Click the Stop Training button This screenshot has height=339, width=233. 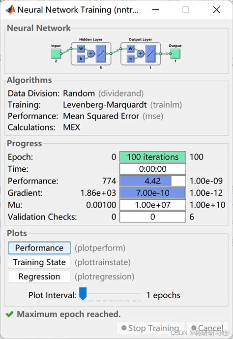tap(150, 328)
